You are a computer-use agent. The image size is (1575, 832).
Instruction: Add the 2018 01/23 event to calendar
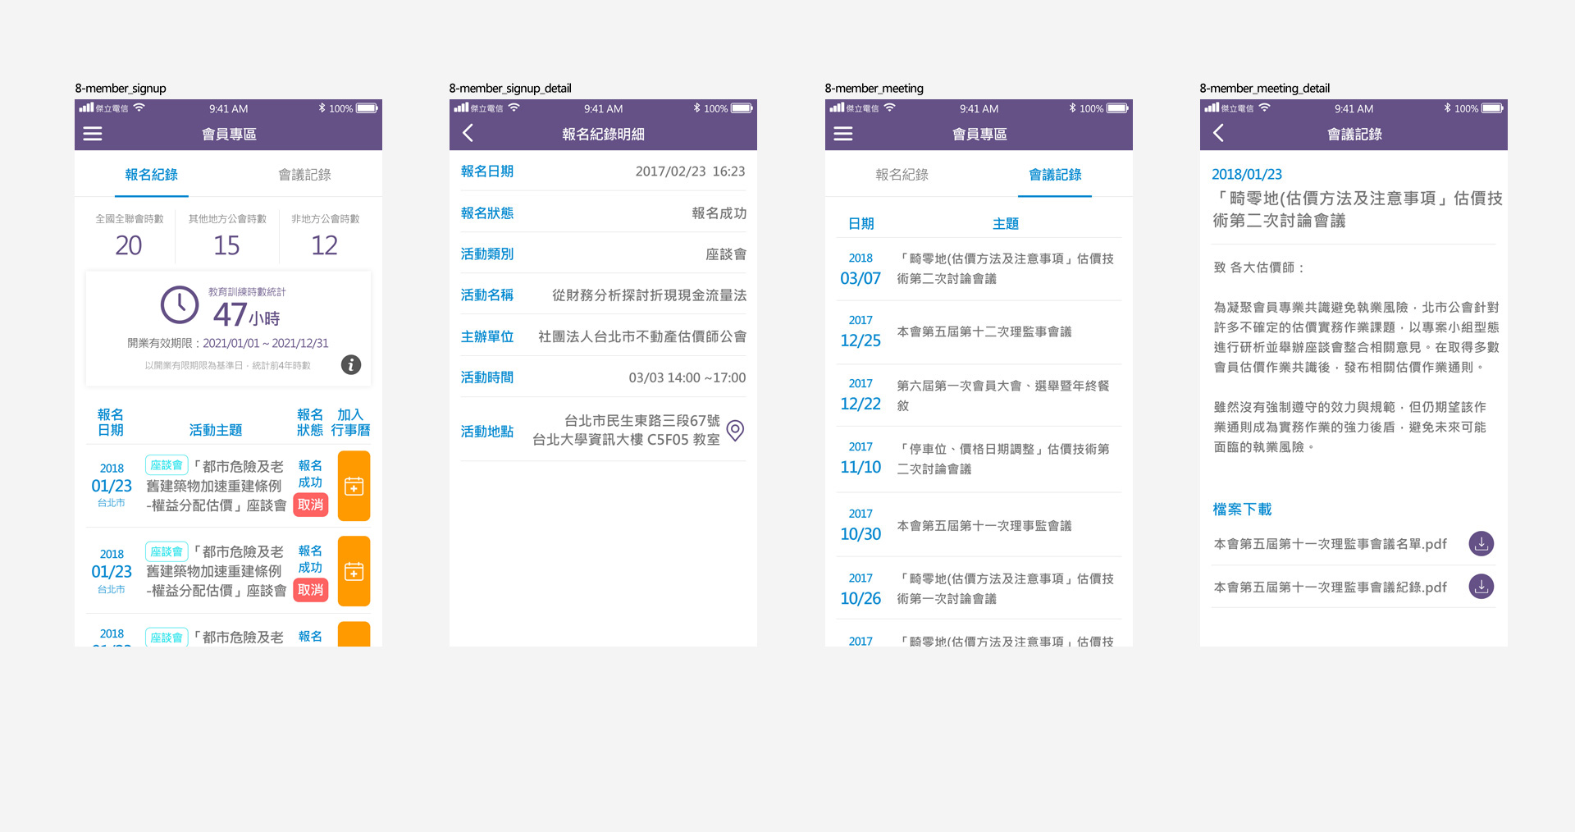click(354, 486)
